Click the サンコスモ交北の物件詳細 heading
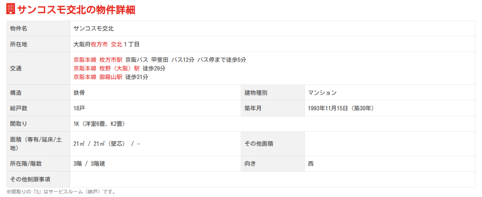The height and width of the screenshot is (197, 482). 76,9
